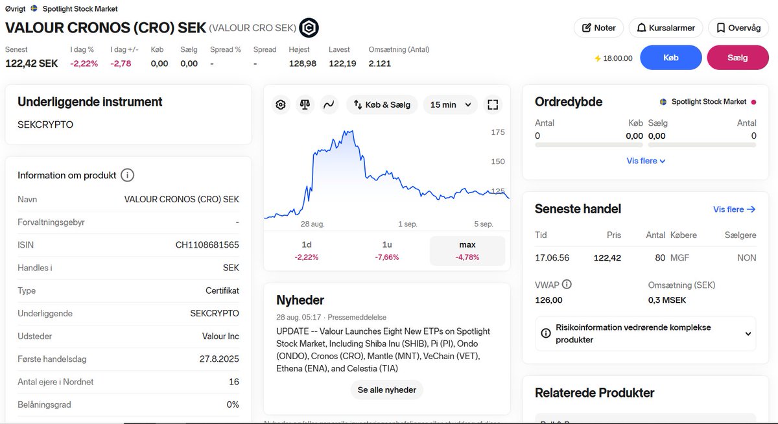Expand Vis flere in the Ordredybde panel
778x424 pixels.
tap(646, 160)
